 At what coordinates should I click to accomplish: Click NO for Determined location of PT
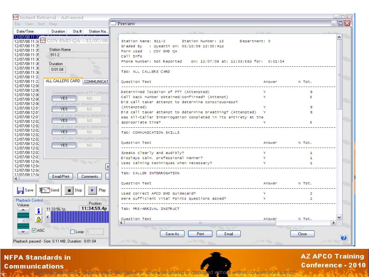89,98
